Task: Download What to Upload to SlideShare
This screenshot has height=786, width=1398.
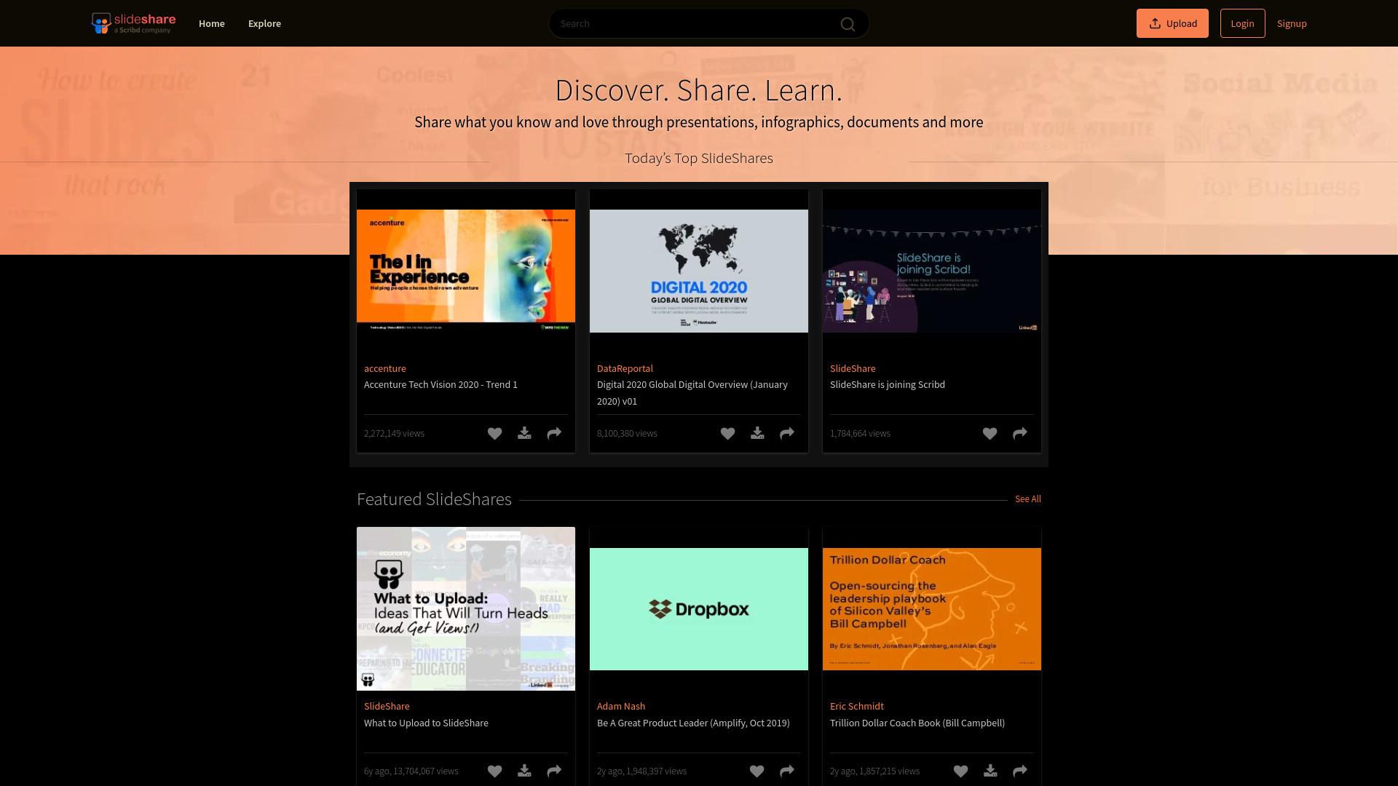Action: (524, 771)
